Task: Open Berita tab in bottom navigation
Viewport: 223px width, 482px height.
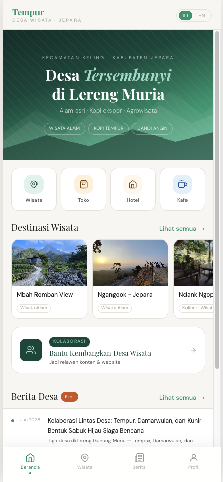Action: tap(139, 461)
